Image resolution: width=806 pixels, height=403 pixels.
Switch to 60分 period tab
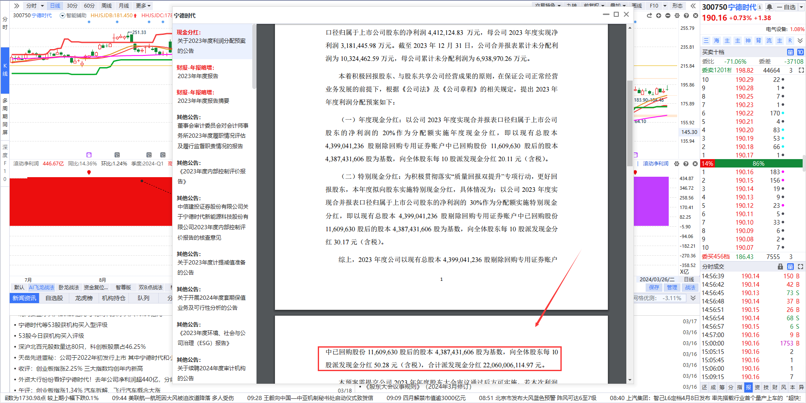pyautogui.click(x=89, y=6)
